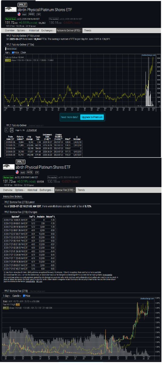Click the yellow PPLT label in the FTD chart

tap(8, 60)
